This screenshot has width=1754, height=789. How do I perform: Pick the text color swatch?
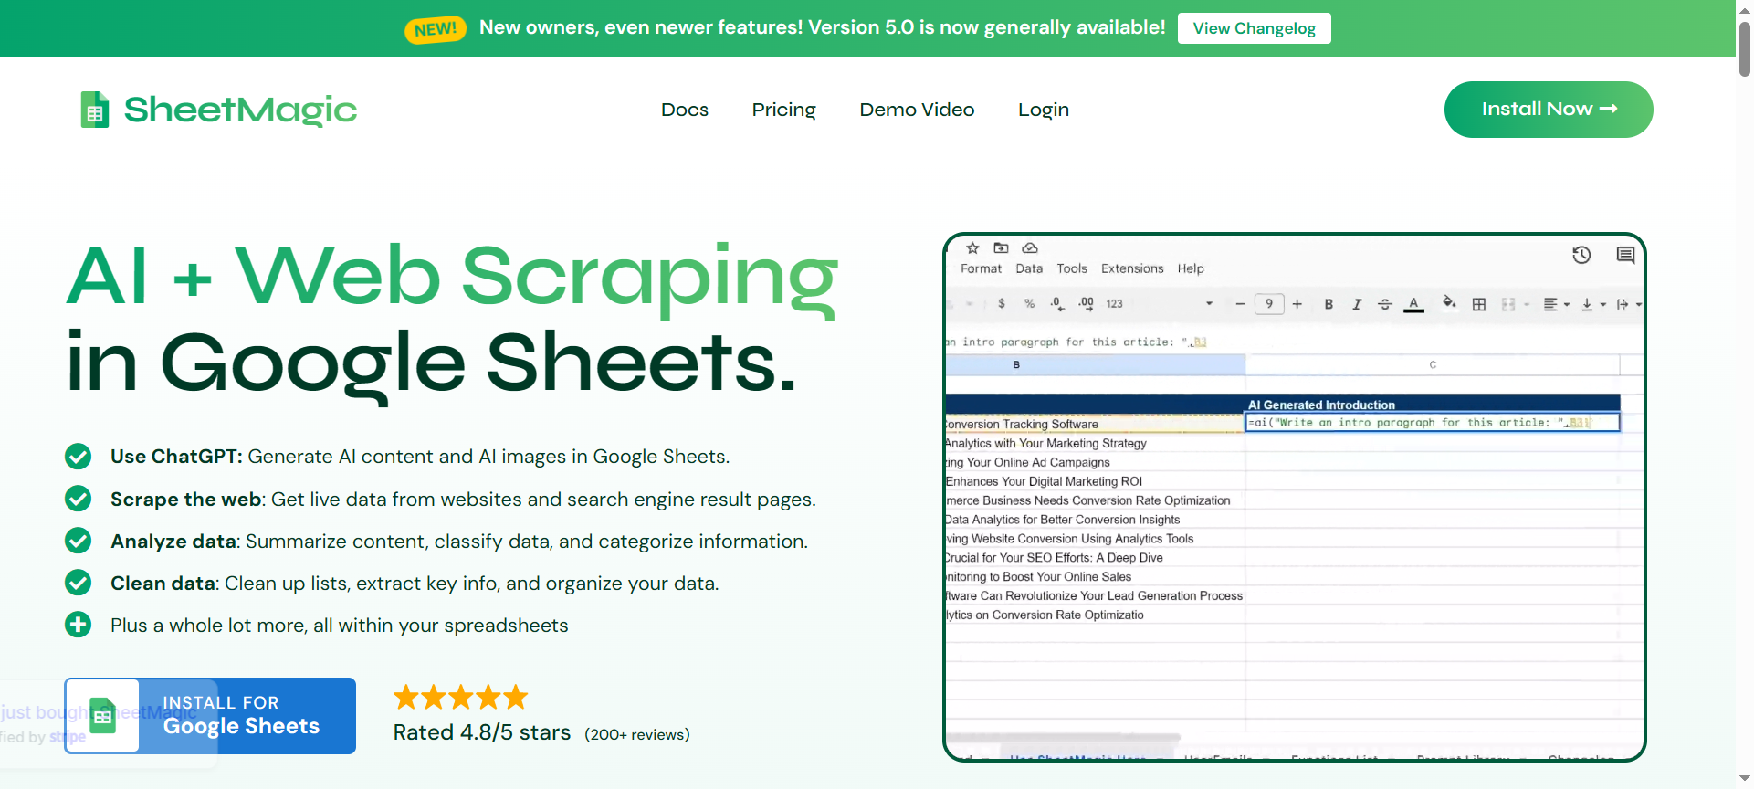pyautogui.click(x=1413, y=304)
